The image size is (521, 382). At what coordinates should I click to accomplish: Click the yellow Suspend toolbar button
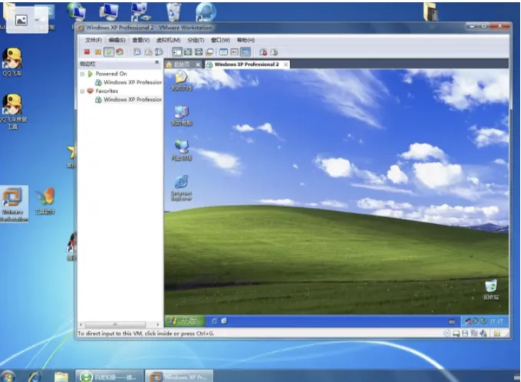97,52
